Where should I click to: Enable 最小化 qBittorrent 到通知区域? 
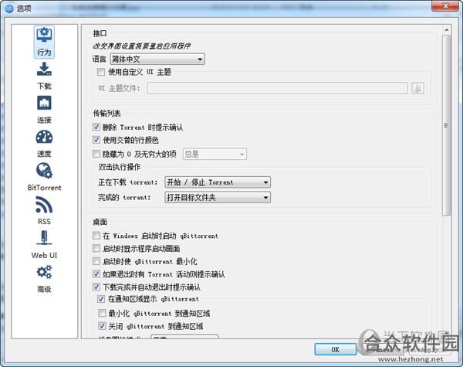click(102, 313)
